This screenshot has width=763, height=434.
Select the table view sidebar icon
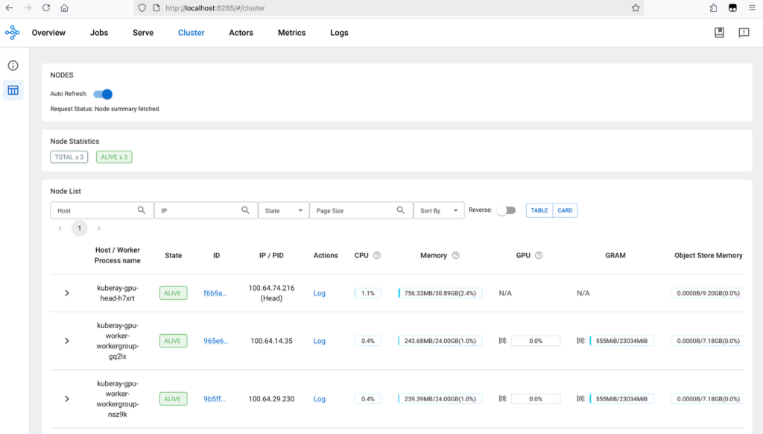click(13, 90)
